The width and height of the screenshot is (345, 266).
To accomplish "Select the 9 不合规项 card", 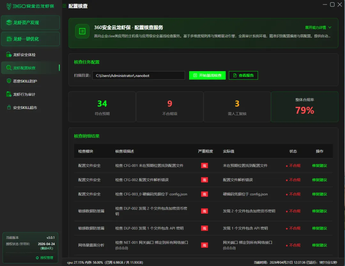I will point(170,107).
